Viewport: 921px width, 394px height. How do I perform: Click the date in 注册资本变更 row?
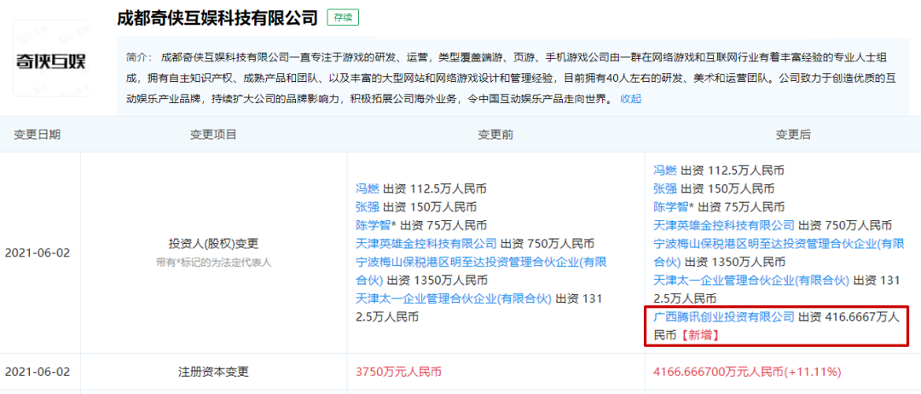37,372
